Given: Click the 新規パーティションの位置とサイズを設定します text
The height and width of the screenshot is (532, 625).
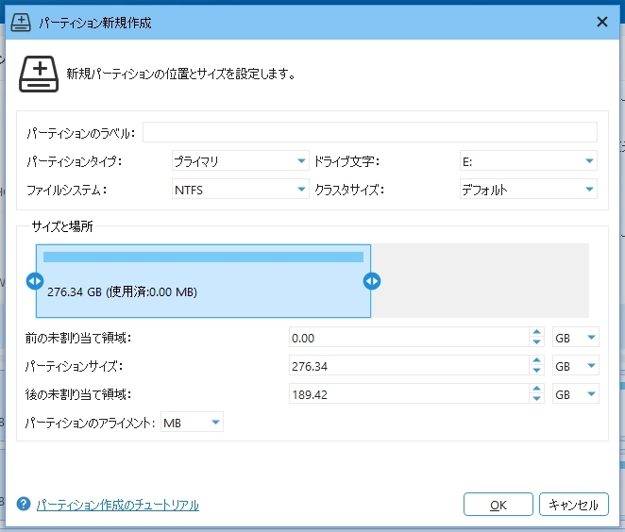Looking at the screenshot, I should [181, 75].
